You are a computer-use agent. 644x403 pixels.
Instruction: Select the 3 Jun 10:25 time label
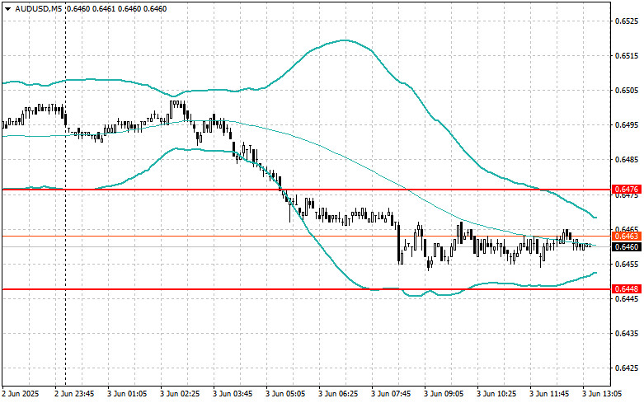(496, 394)
